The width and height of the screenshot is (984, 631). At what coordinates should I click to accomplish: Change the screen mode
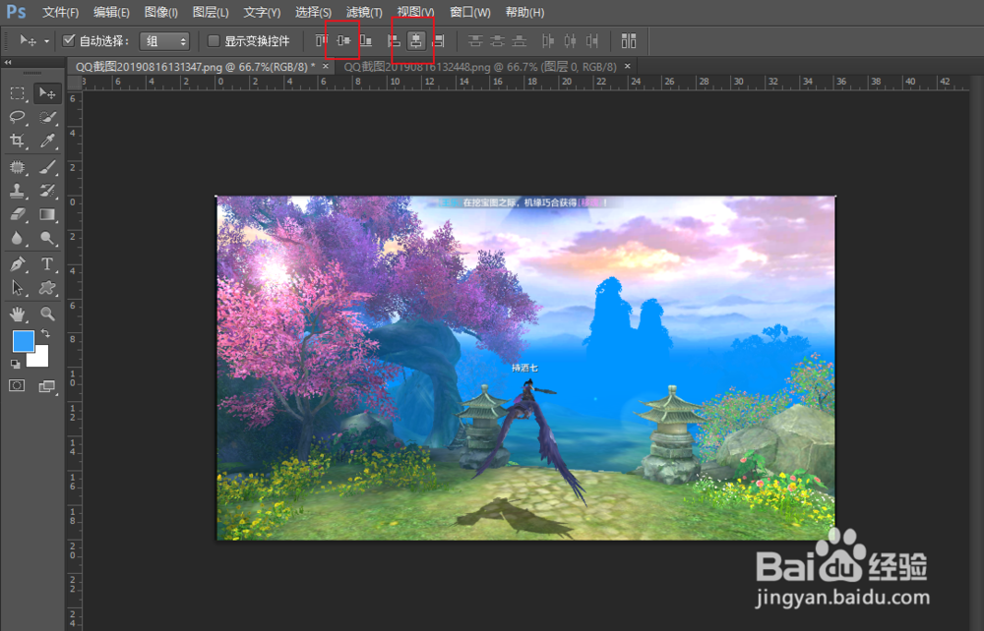47,386
